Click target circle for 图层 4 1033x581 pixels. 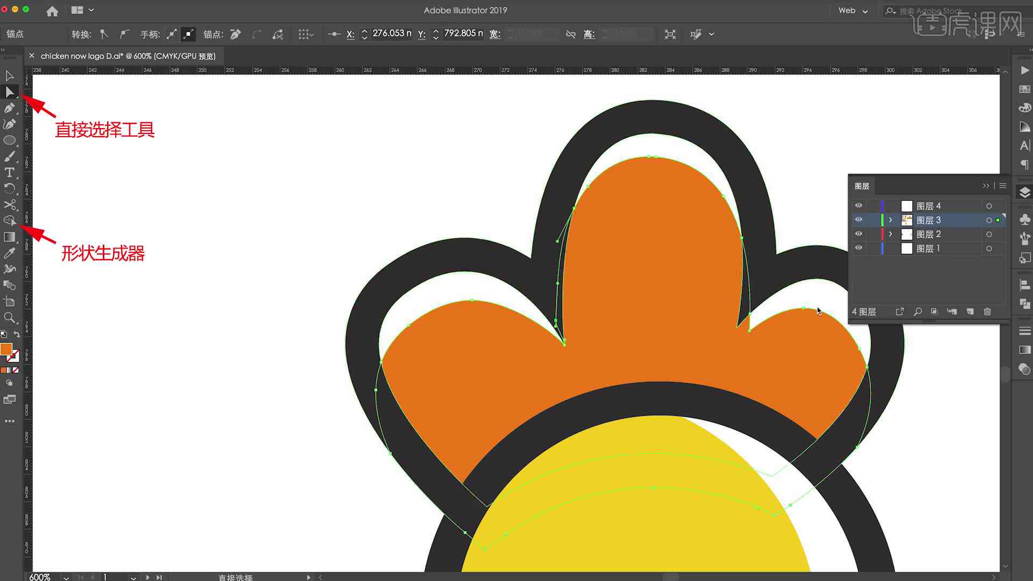pos(989,206)
